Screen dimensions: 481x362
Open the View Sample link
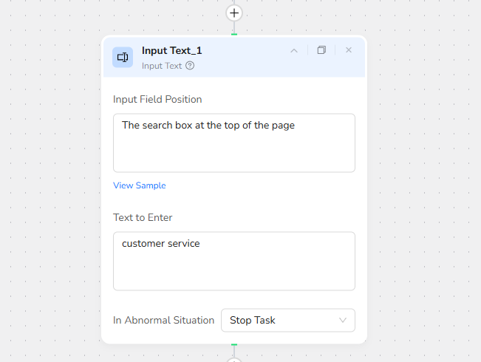140,185
